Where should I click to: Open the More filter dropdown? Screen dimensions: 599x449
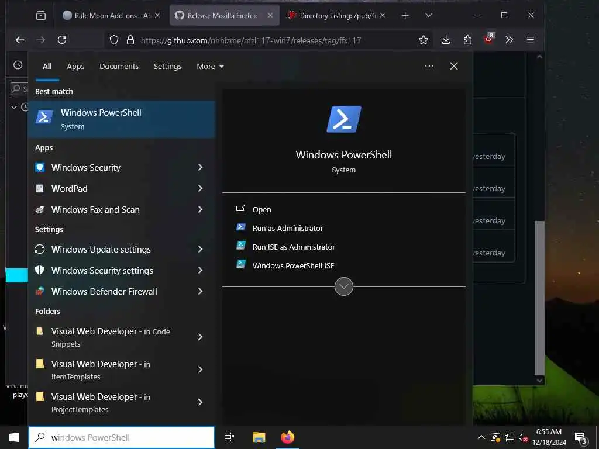point(211,67)
